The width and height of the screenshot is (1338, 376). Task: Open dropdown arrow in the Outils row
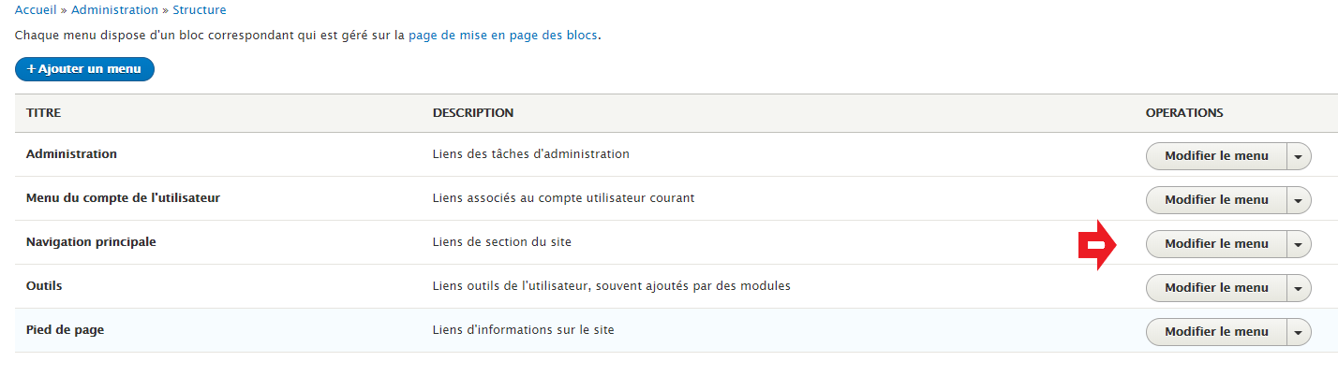[1299, 288]
